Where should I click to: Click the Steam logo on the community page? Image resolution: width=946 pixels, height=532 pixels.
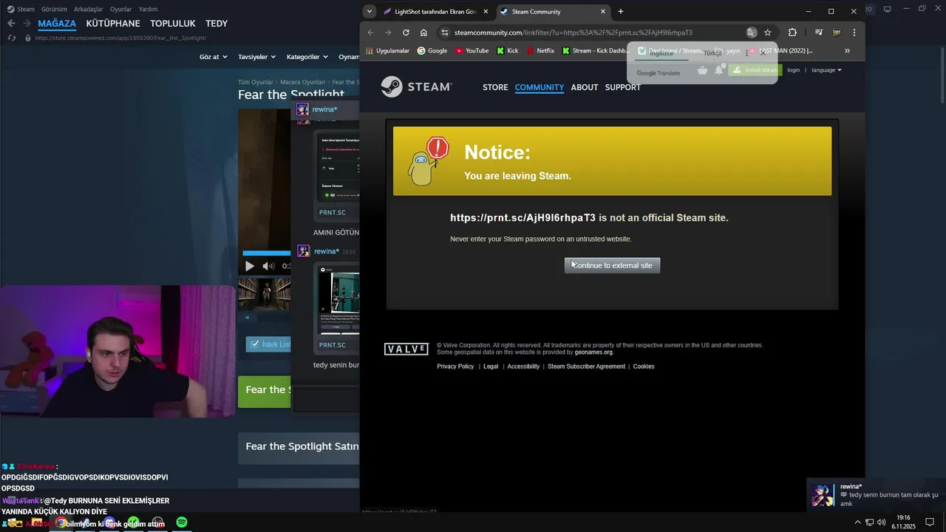[416, 87]
